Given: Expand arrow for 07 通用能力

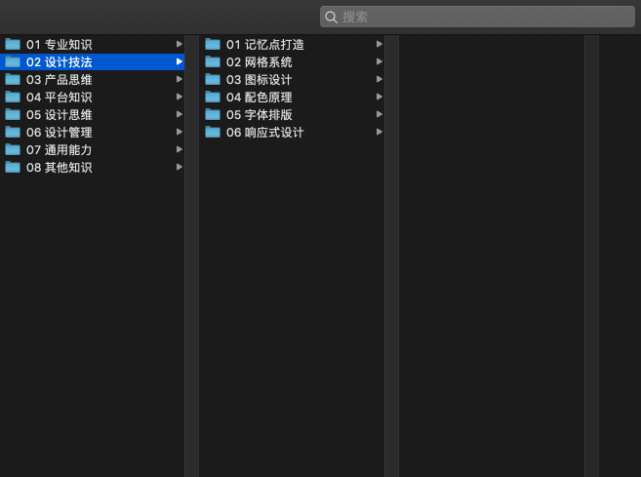Looking at the screenshot, I should (180, 149).
